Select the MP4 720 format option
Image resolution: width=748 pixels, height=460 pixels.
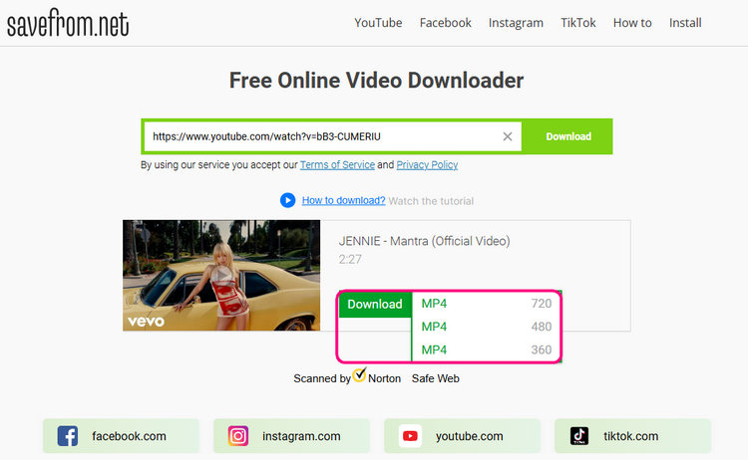(486, 304)
